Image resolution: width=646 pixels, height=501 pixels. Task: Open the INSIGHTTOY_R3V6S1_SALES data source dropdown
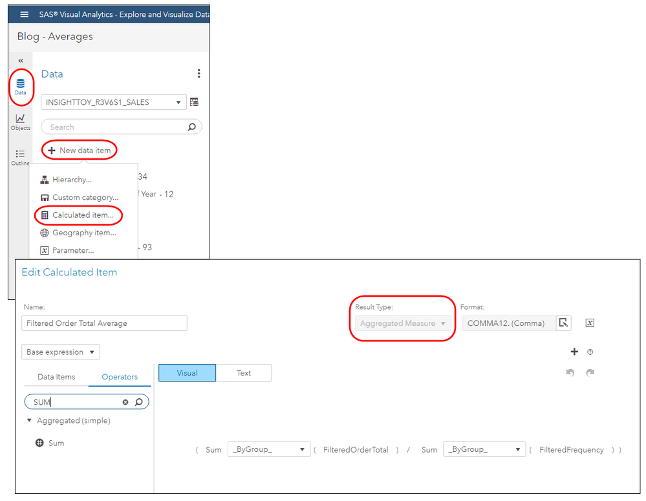[114, 102]
